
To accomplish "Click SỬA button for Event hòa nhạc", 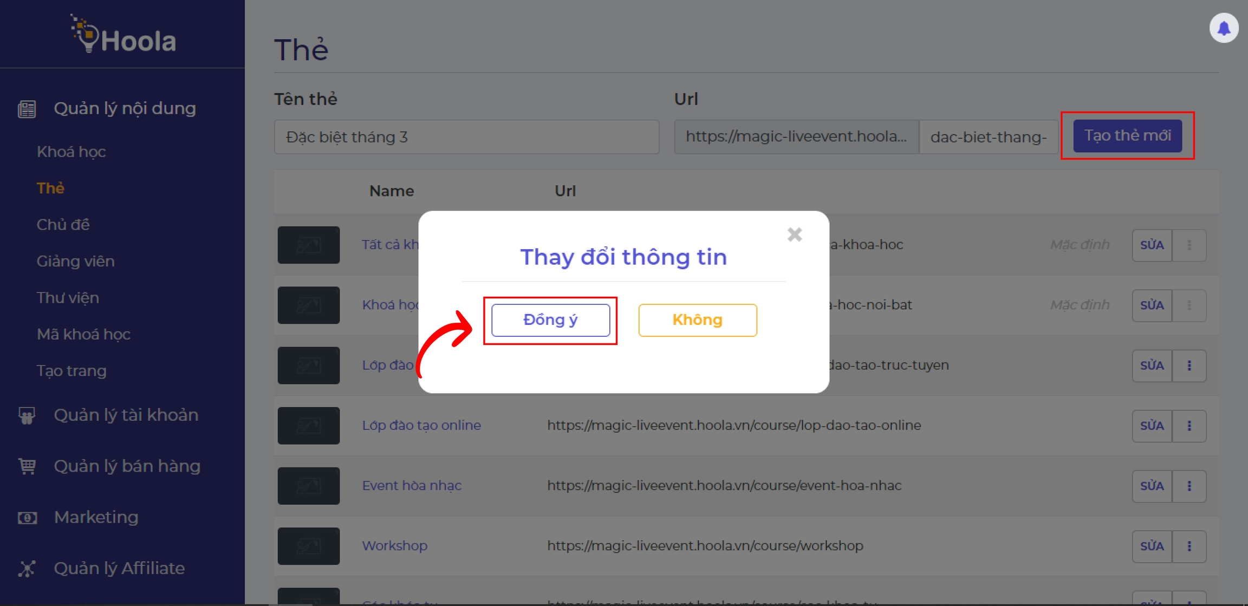I will pos(1152,486).
